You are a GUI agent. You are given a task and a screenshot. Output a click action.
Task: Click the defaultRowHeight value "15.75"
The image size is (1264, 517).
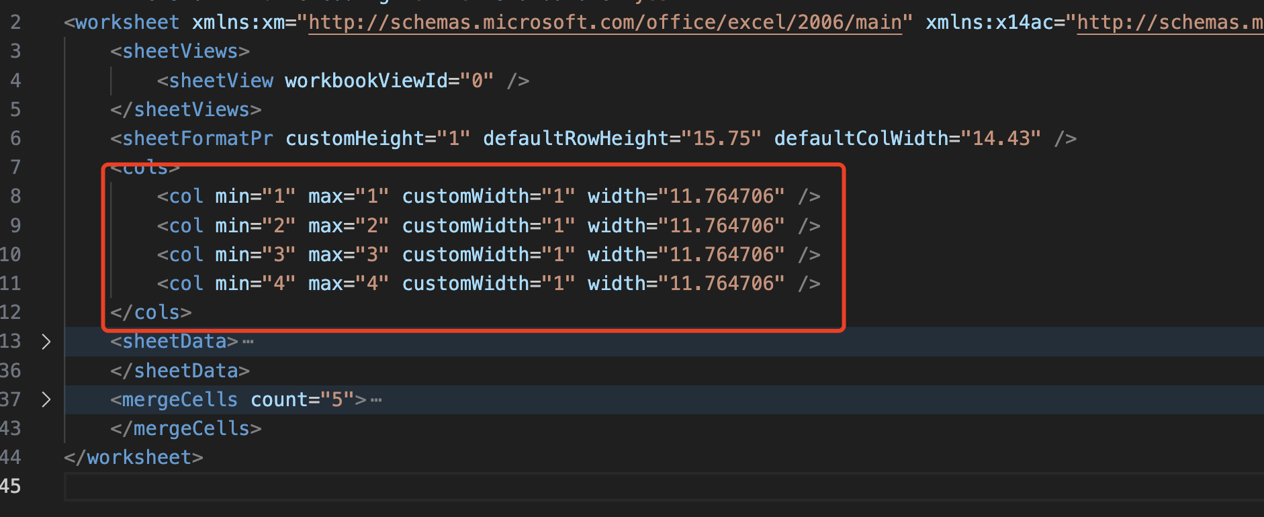pos(721,138)
